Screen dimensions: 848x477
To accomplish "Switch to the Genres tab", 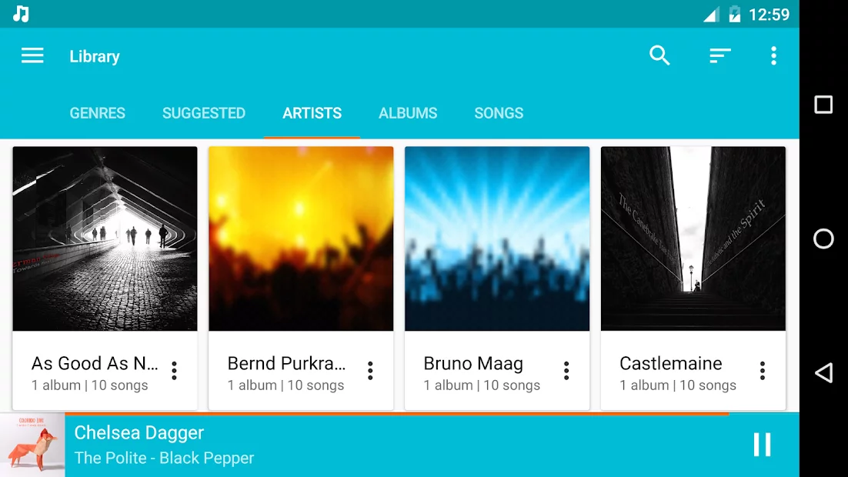I will tap(97, 113).
